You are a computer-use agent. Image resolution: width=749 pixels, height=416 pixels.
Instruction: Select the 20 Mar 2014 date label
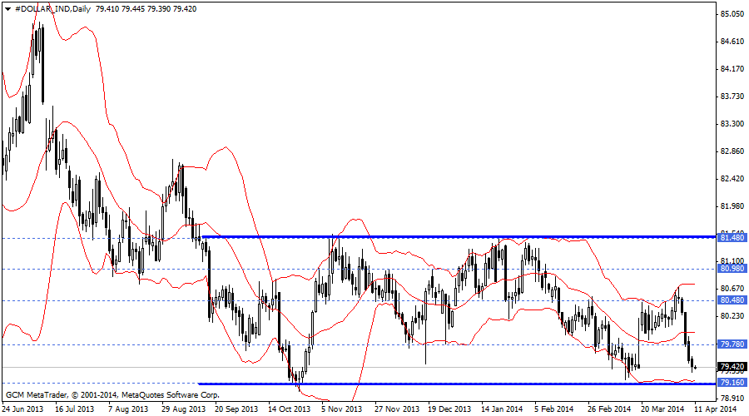click(x=662, y=409)
